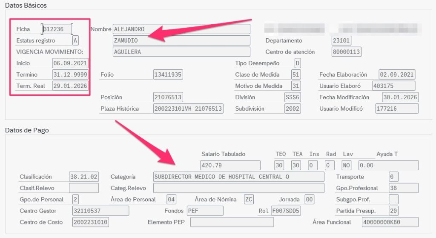Select the Área Funcional field
The width and height of the screenshot is (436, 238).
tap(390, 222)
